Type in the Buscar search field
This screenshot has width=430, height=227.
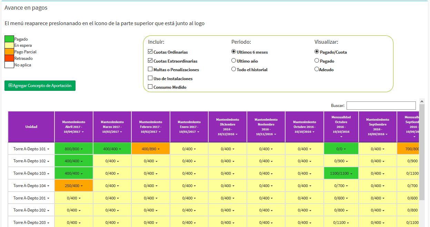click(x=381, y=106)
